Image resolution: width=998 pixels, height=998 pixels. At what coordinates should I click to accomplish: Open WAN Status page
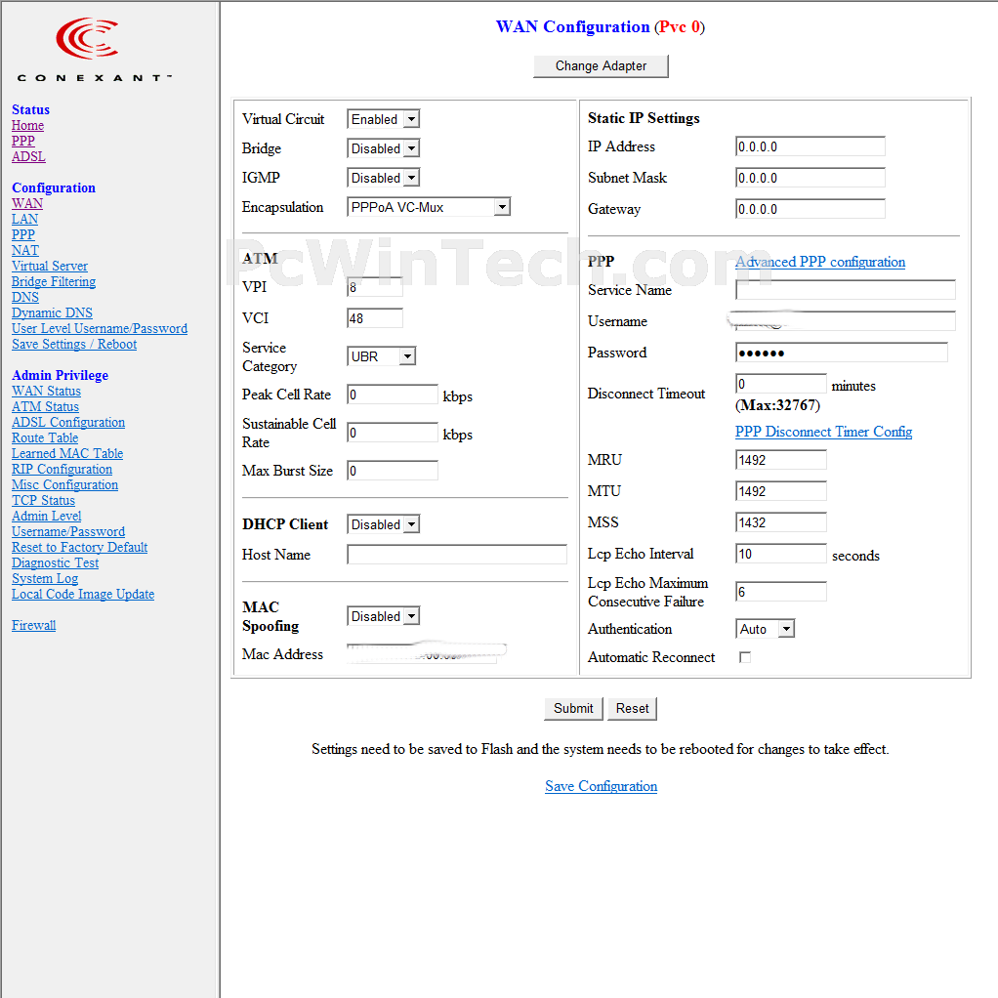[47, 391]
